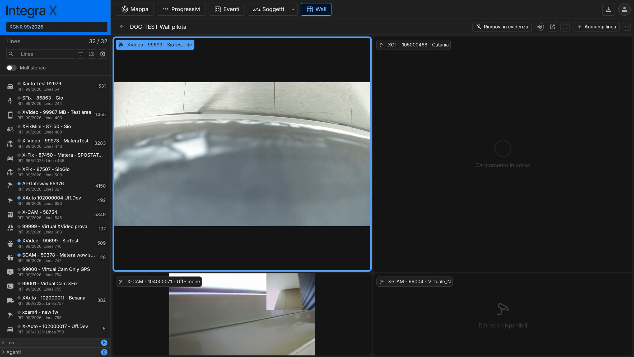Click the add folder icon in Linee
This screenshot has height=357, width=634.
pyautogui.click(x=92, y=54)
